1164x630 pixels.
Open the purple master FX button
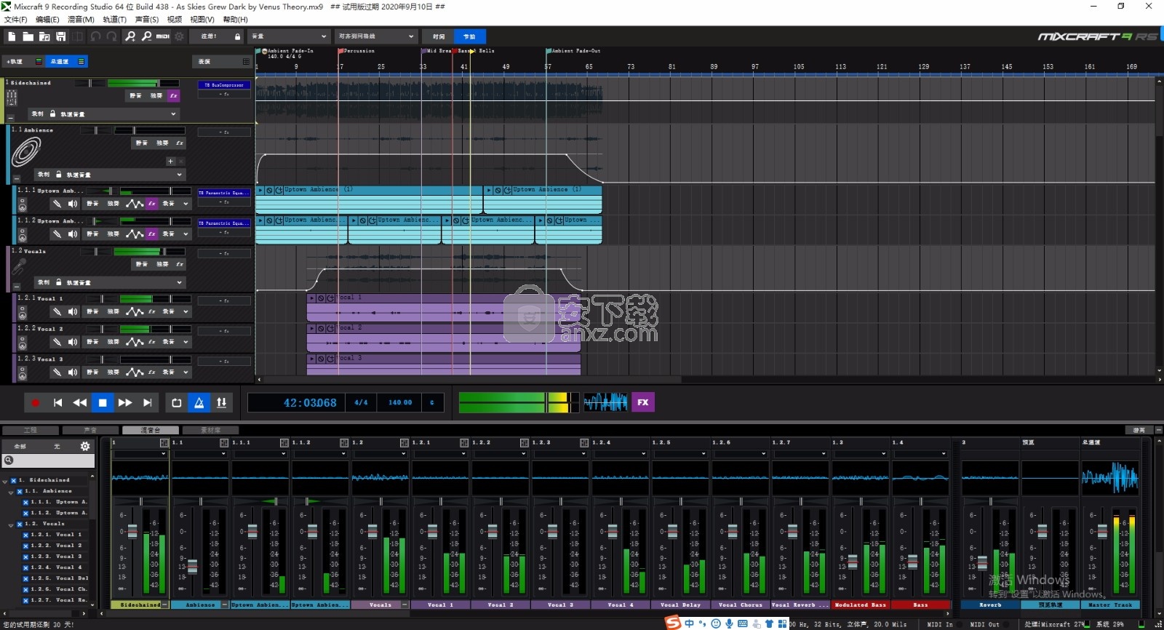click(643, 402)
